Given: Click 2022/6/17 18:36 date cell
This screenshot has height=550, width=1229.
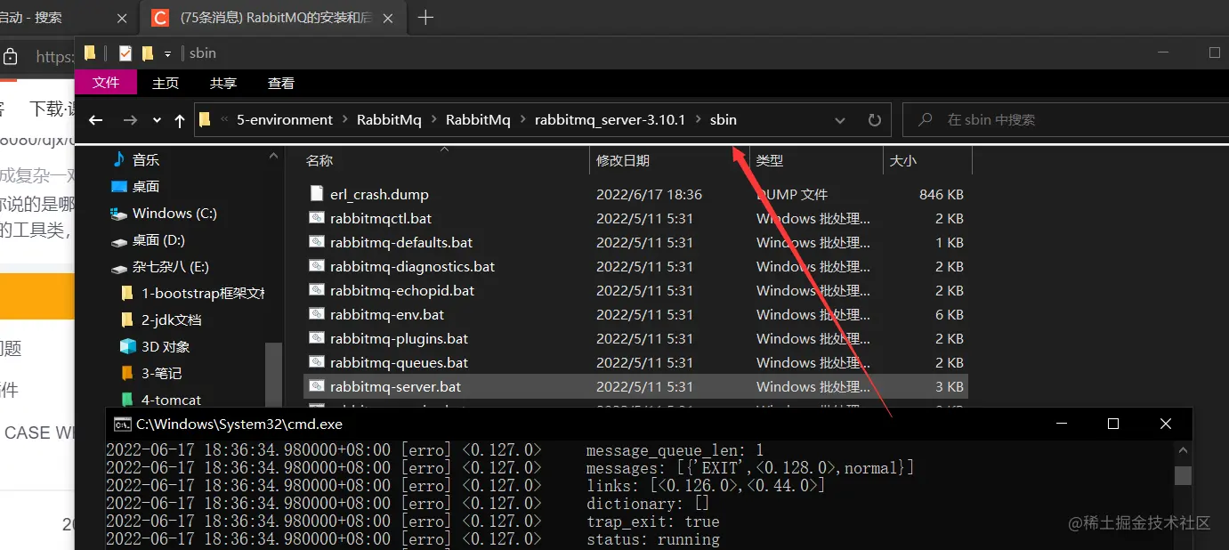Looking at the screenshot, I should coord(650,194).
